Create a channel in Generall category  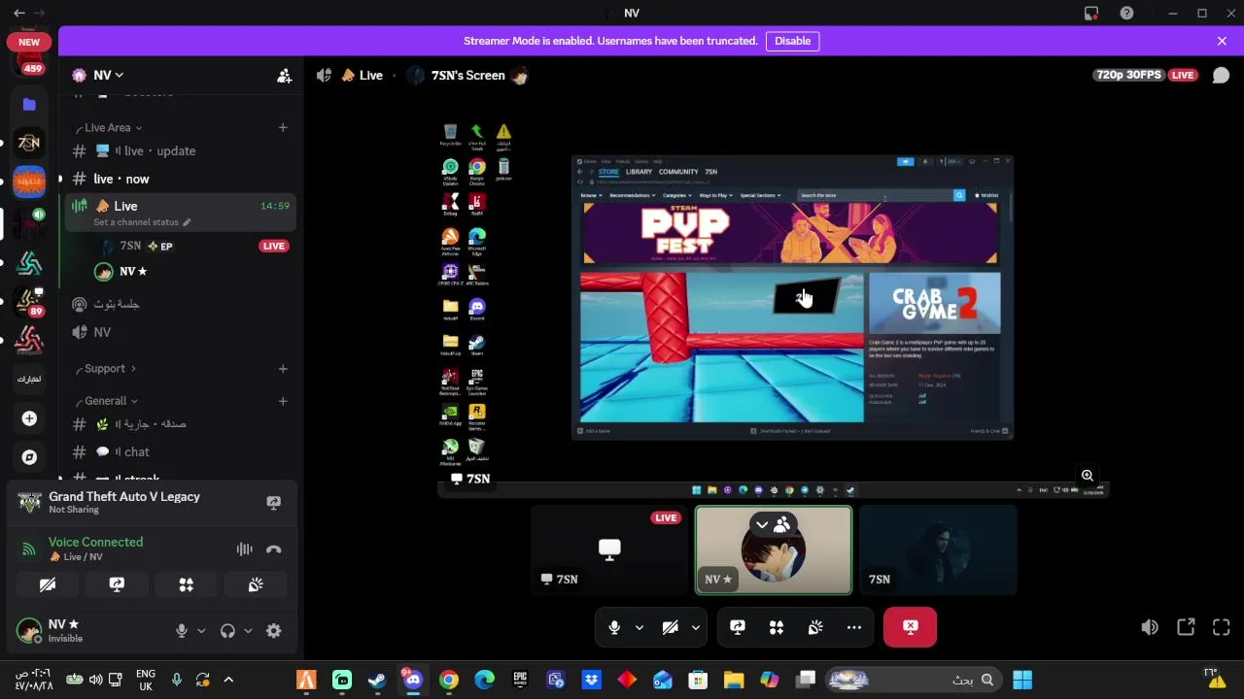pyautogui.click(x=283, y=401)
